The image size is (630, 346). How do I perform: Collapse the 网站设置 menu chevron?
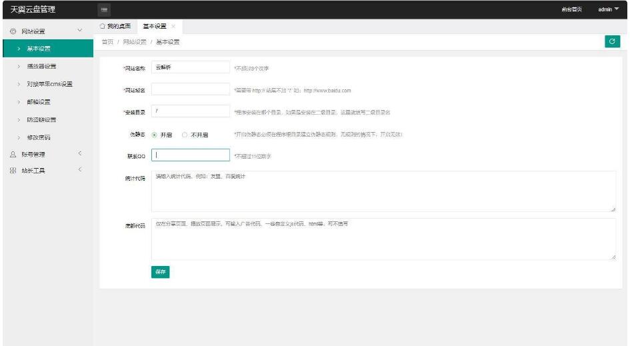coord(80,31)
